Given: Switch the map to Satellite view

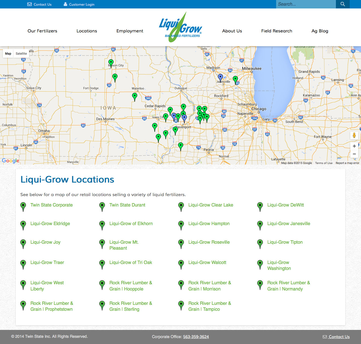Looking at the screenshot, I should (x=21, y=54).
